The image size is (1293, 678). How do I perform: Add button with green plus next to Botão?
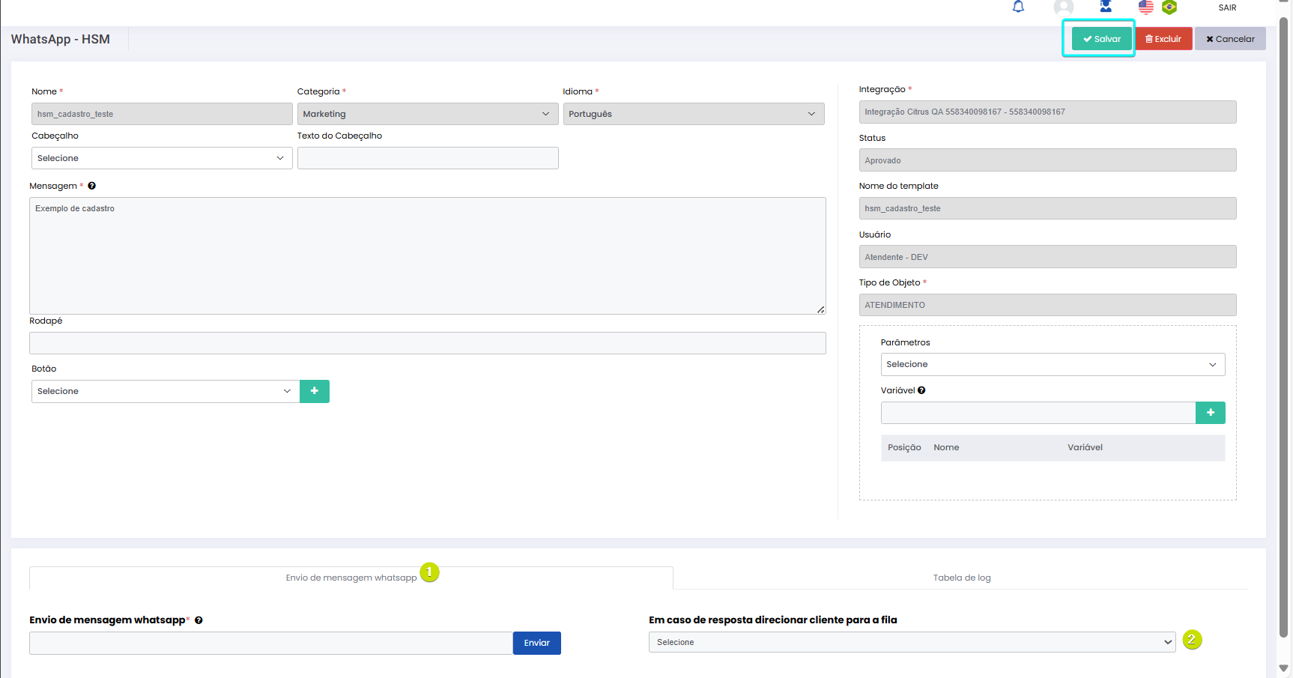(x=315, y=391)
